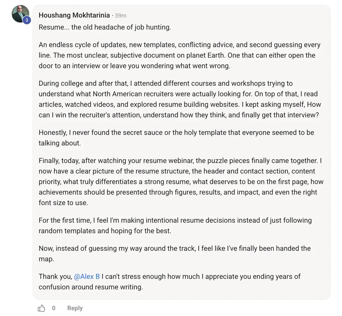Click the line "Resume... the old headache of job hunting."
This screenshot has height=316, width=342.
pyautogui.click(x=105, y=27)
